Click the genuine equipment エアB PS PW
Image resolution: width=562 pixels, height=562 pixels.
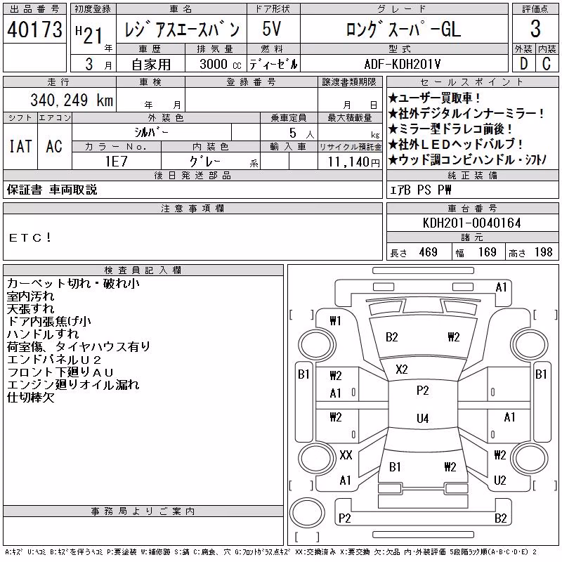pyautogui.click(x=420, y=190)
